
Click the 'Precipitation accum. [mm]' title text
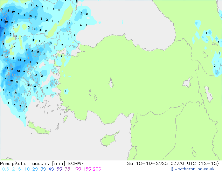[33, 164]
